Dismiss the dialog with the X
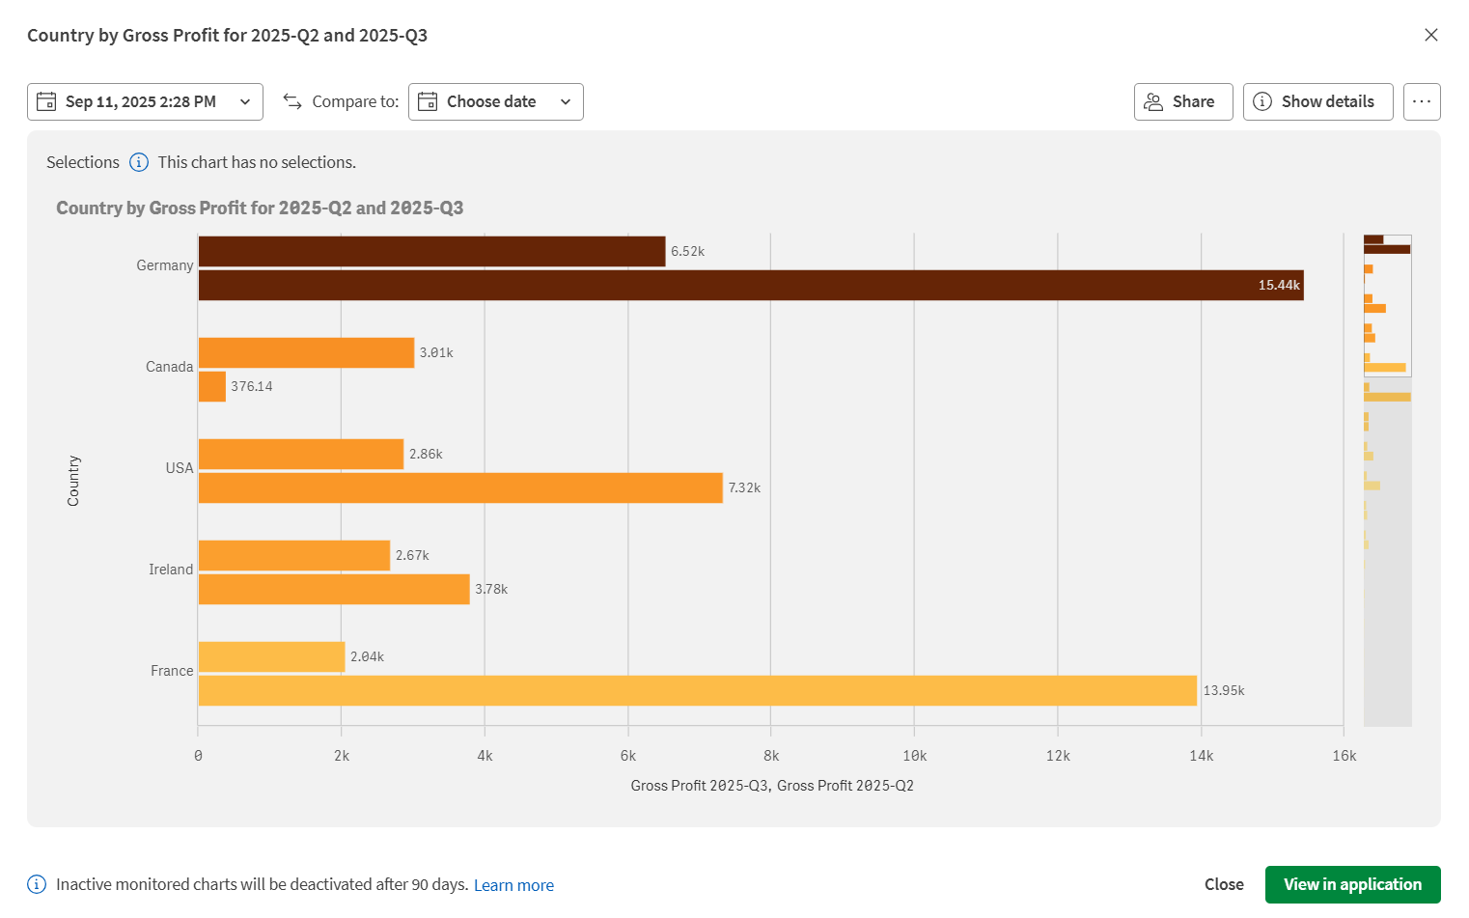This screenshot has height=918, width=1469. click(1431, 35)
